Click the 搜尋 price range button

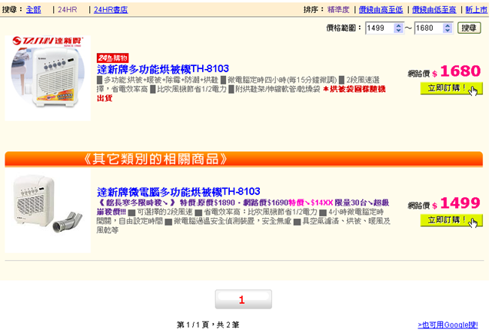pos(469,28)
